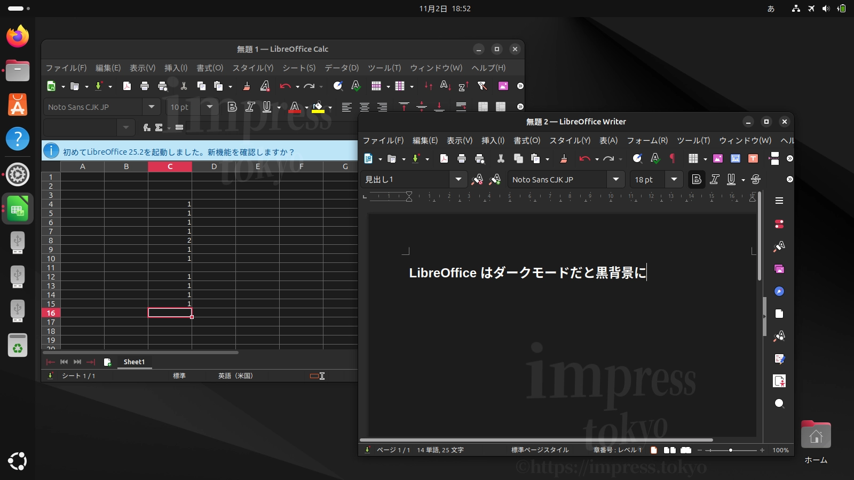854x480 pixels.
Task: Open Calc font color dropdown arrow
Action: pos(306,108)
